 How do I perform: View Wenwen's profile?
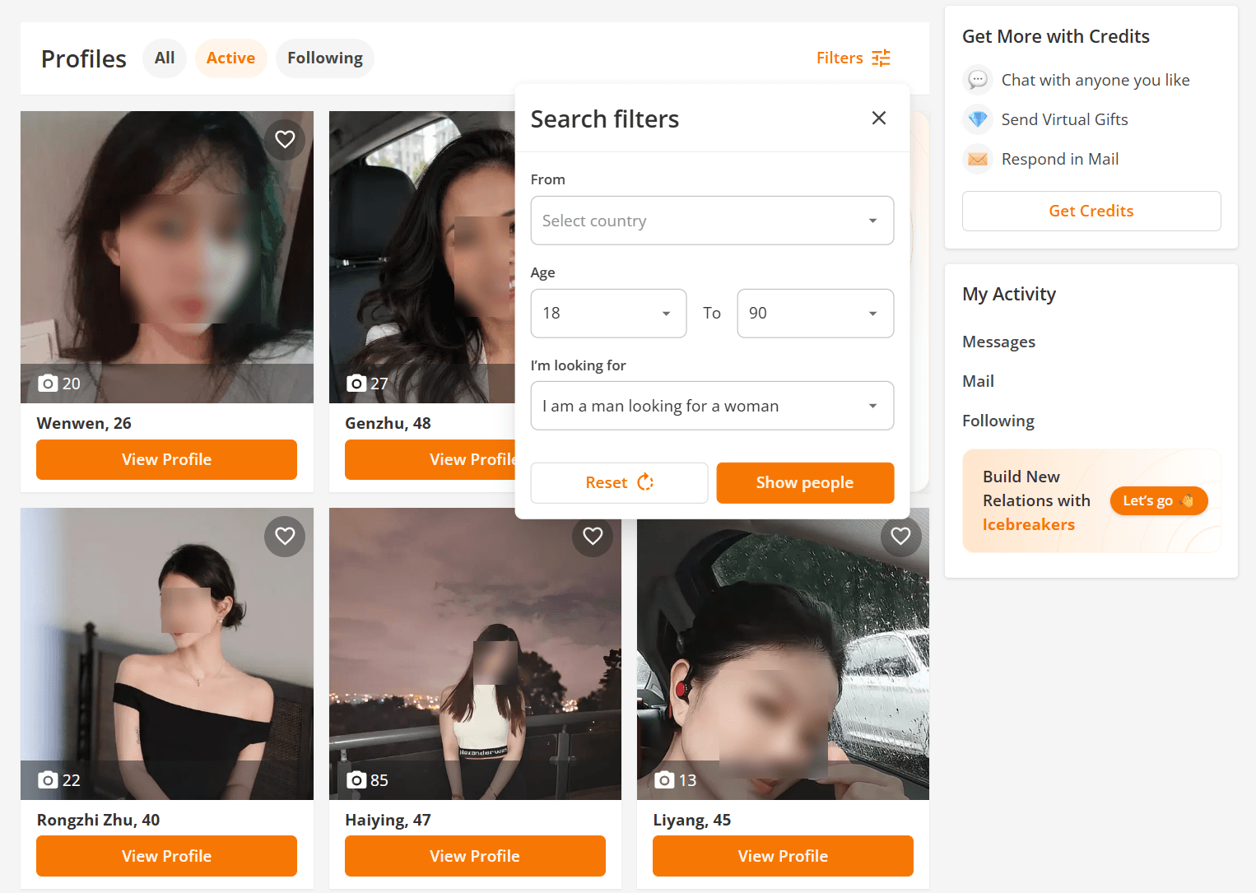[x=166, y=459]
